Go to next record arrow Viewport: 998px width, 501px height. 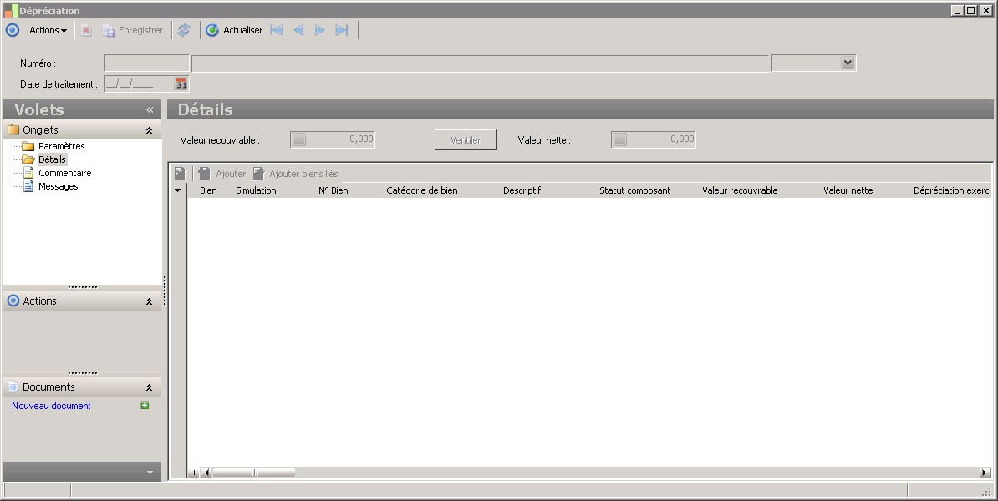point(320,30)
